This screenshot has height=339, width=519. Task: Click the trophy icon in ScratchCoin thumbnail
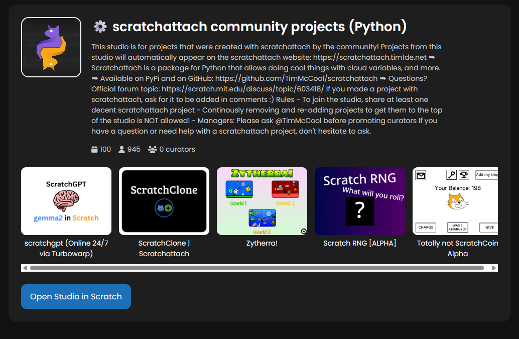coord(464,174)
